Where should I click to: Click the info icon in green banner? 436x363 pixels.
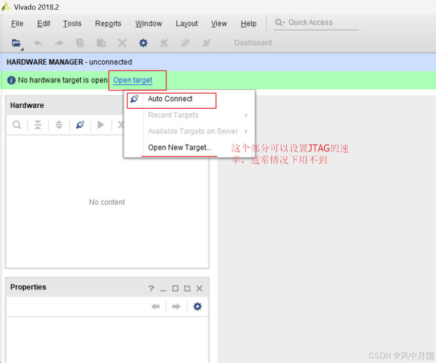pos(11,80)
